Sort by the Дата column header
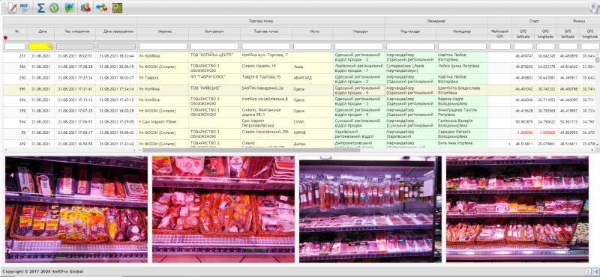 (x=43, y=31)
